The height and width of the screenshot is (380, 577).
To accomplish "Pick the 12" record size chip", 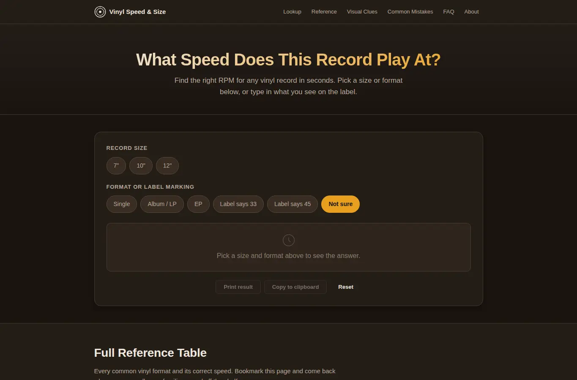I will point(167,166).
